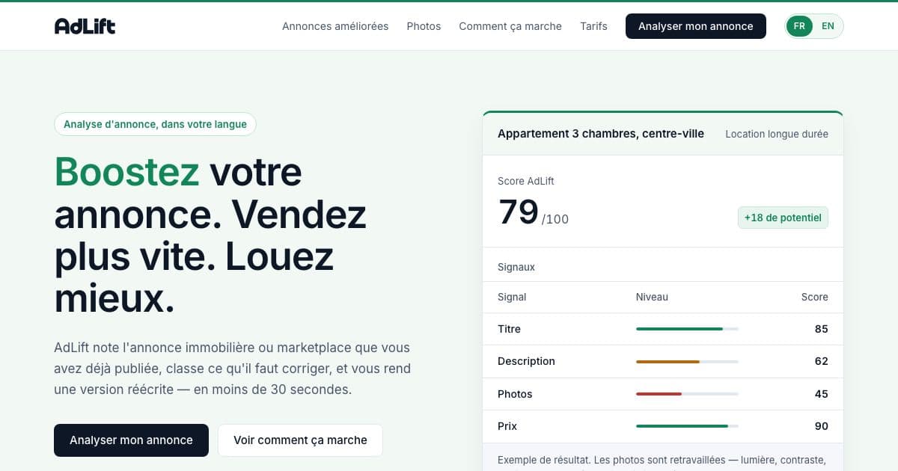The width and height of the screenshot is (898, 471).
Task: Click the Photos progress bar
Action: coord(687,394)
